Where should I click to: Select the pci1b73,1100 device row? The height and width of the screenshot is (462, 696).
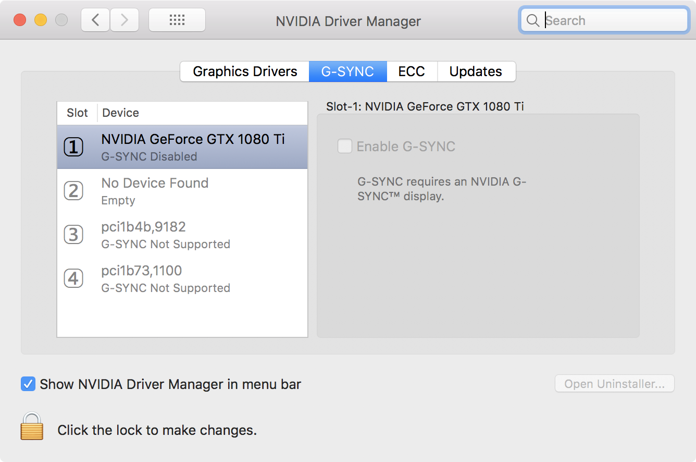(x=193, y=278)
